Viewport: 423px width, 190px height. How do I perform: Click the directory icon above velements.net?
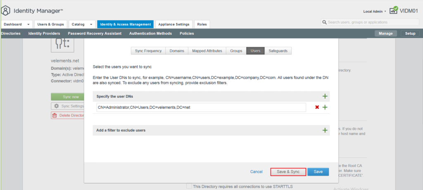[x=62, y=45]
